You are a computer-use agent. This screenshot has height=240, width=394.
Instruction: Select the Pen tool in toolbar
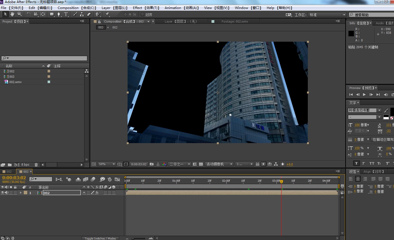pos(59,14)
